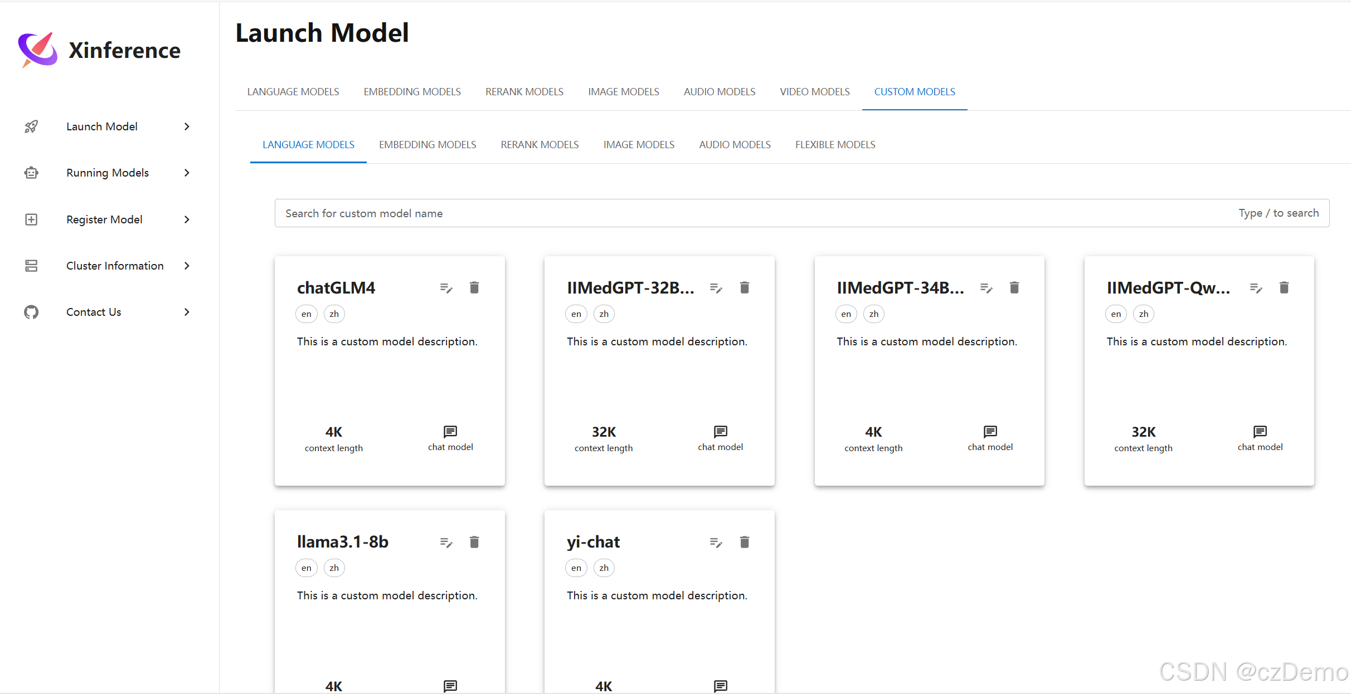Click the chat model icon on IIMedGPT-34B
Screen dimensions: 1351x694
click(x=990, y=432)
